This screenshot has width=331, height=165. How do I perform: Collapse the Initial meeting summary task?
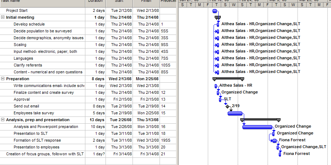pos(3,17)
